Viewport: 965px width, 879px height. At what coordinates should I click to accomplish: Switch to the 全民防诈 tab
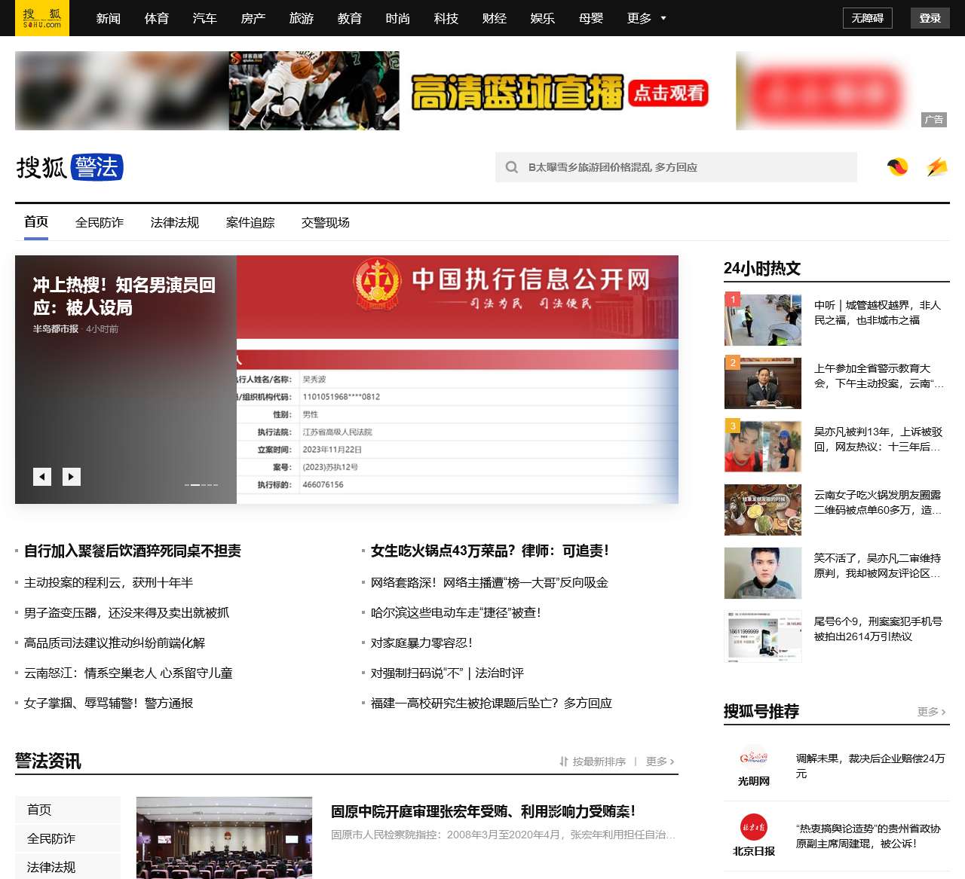point(100,222)
